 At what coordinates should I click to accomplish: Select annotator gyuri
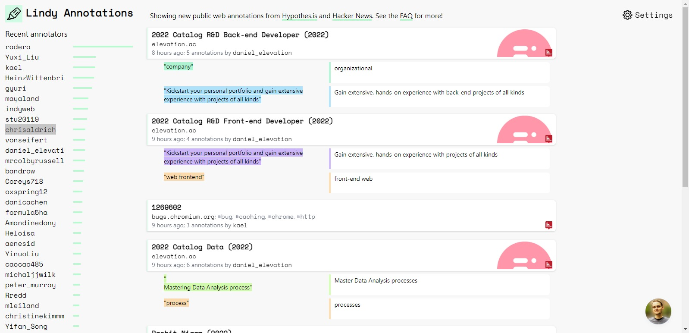16,88
